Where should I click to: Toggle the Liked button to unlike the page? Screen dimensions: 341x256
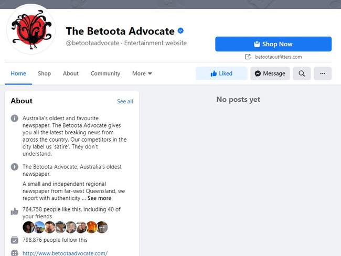point(221,73)
